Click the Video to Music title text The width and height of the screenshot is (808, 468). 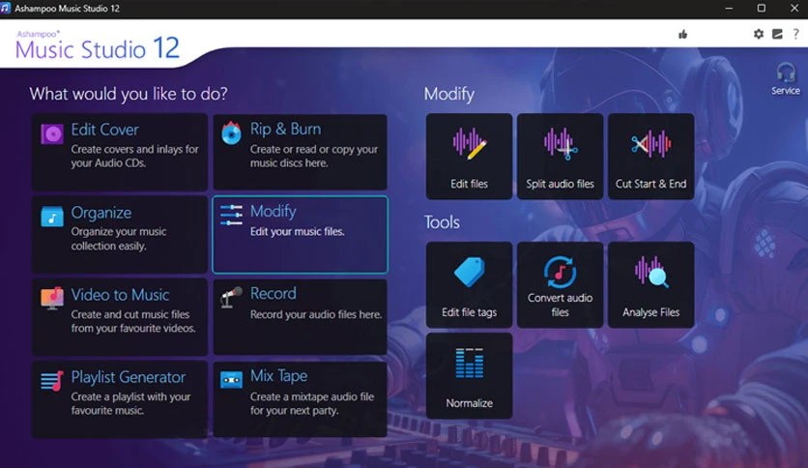pyautogui.click(x=120, y=295)
